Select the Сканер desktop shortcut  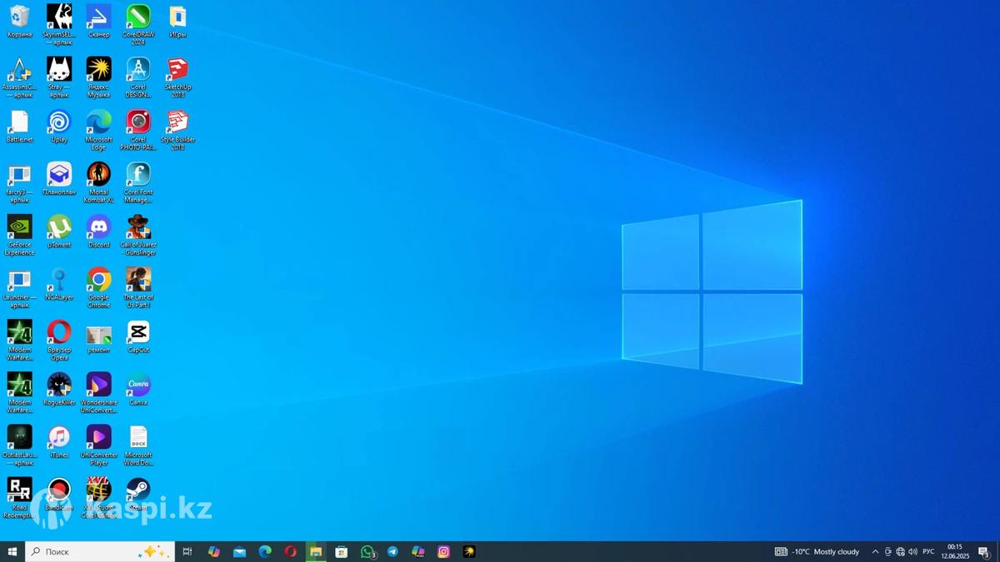click(98, 22)
